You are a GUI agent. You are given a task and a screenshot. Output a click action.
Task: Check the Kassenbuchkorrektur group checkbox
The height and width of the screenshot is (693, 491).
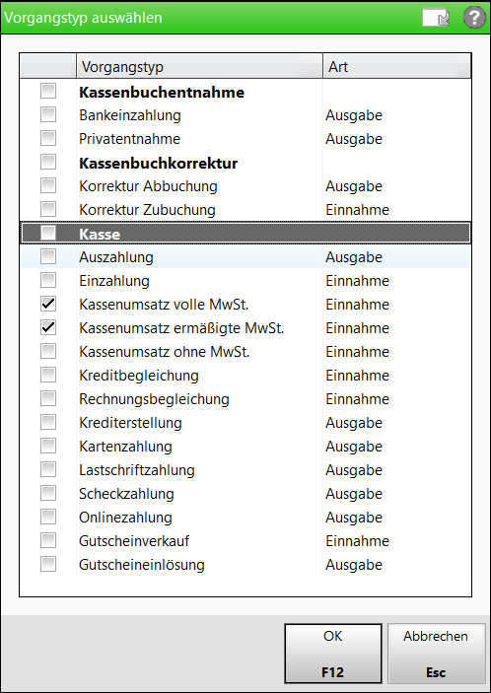coord(48,162)
